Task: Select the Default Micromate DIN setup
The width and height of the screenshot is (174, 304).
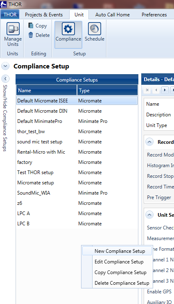Action: 77,111
